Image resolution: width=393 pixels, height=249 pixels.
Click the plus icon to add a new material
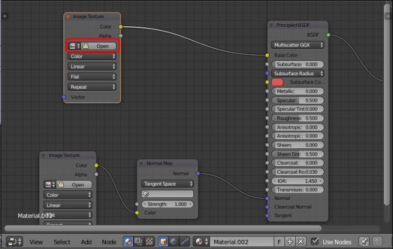[290, 242]
